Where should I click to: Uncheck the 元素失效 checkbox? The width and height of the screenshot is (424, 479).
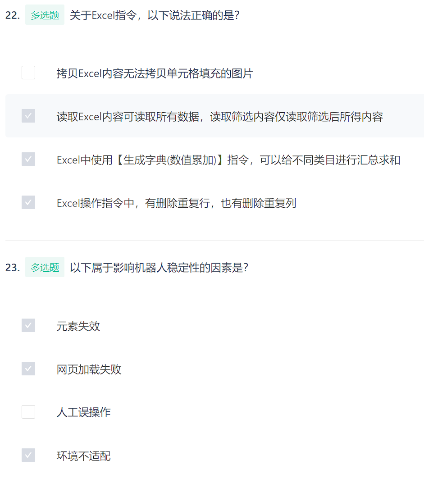pos(28,326)
